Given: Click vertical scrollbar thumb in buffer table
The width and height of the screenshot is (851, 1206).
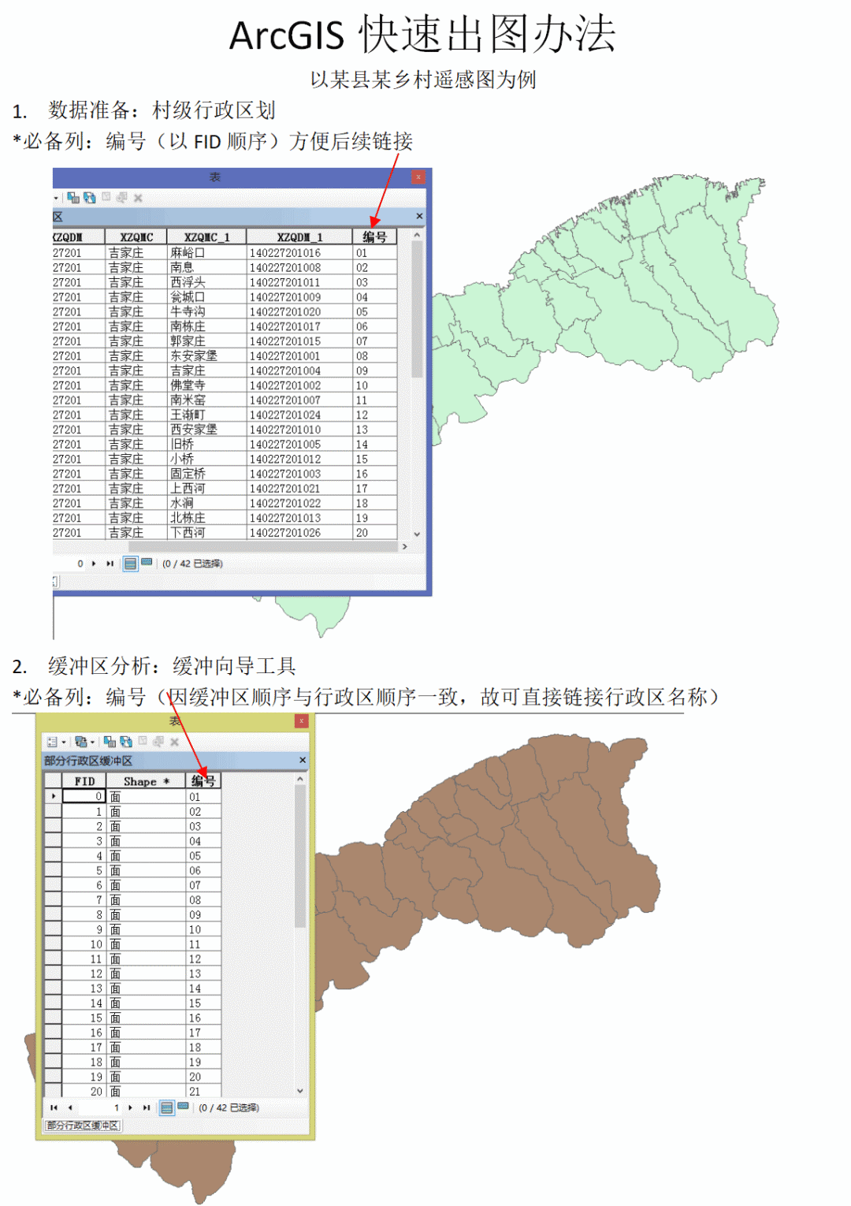Looking at the screenshot, I should [299, 855].
